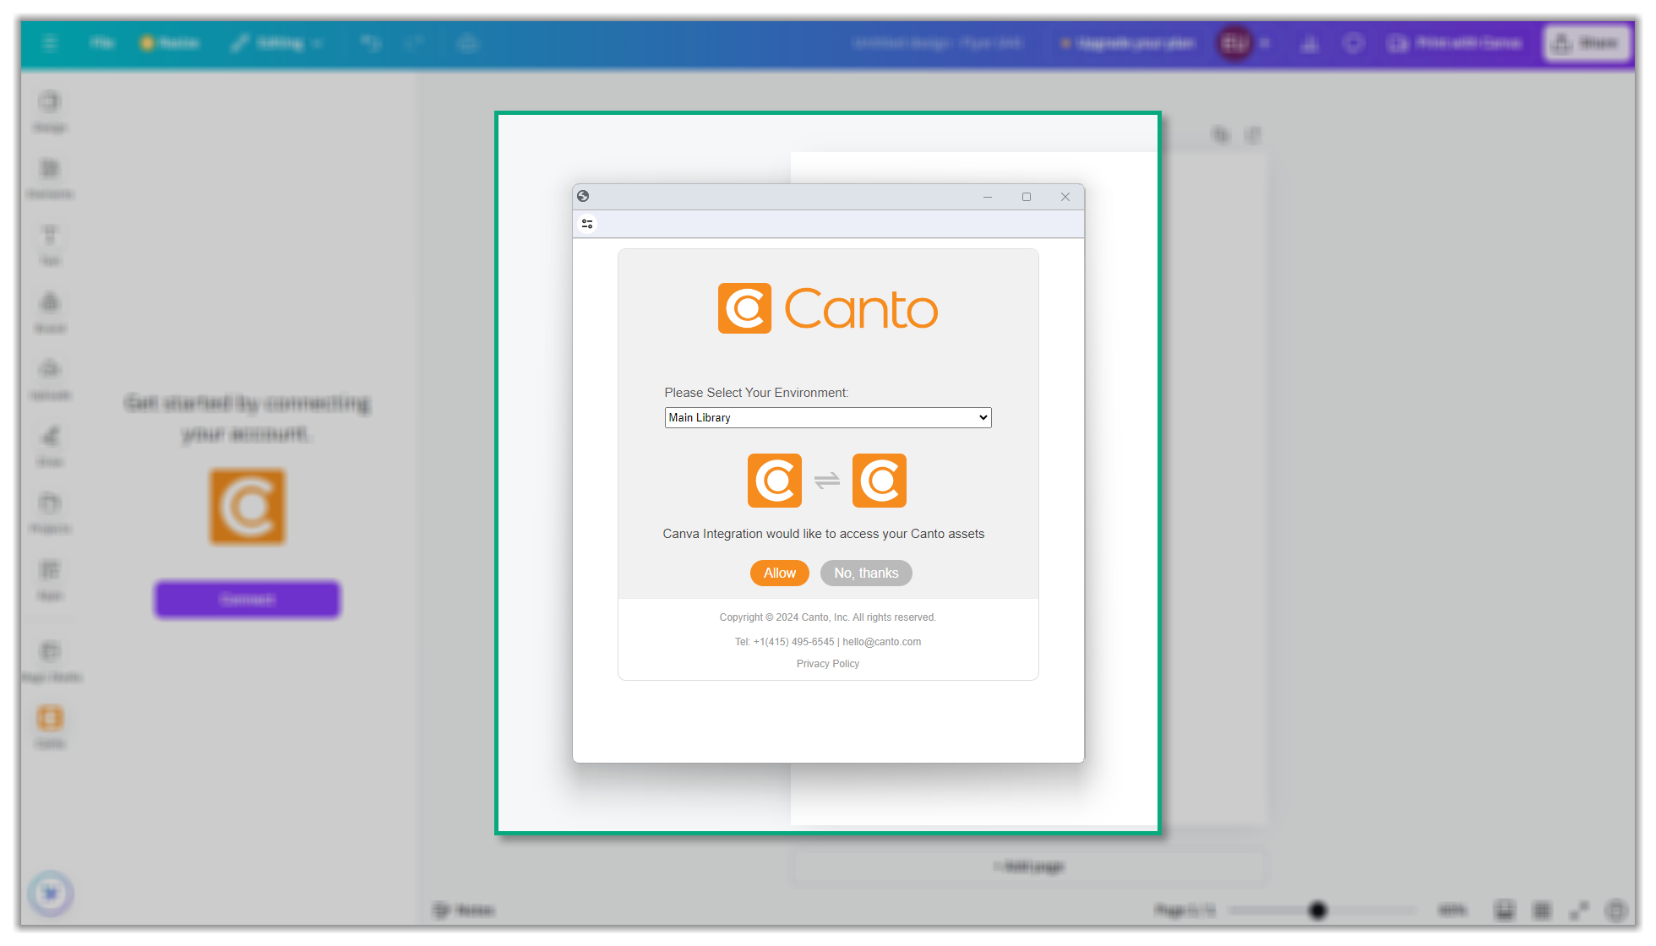Screen dimensions: 1656x946
Task: Open the File menu
Action: point(102,42)
